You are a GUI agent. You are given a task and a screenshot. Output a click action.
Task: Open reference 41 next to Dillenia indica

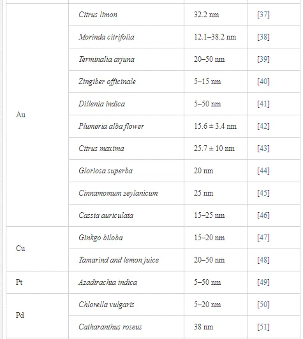click(x=263, y=104)
